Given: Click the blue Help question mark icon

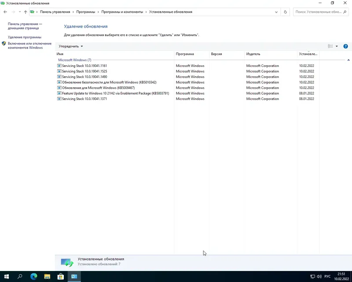Looking at the screenshot, I should 346,46.
